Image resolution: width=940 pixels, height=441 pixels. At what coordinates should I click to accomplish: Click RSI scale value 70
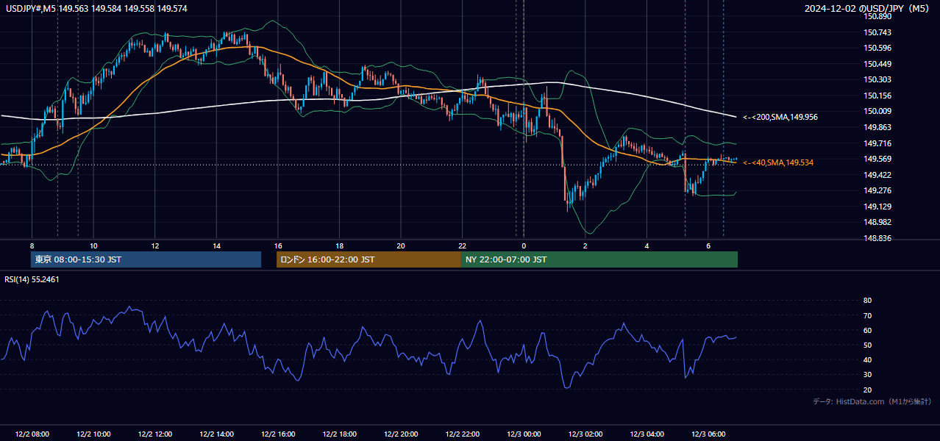coord(868,315)
